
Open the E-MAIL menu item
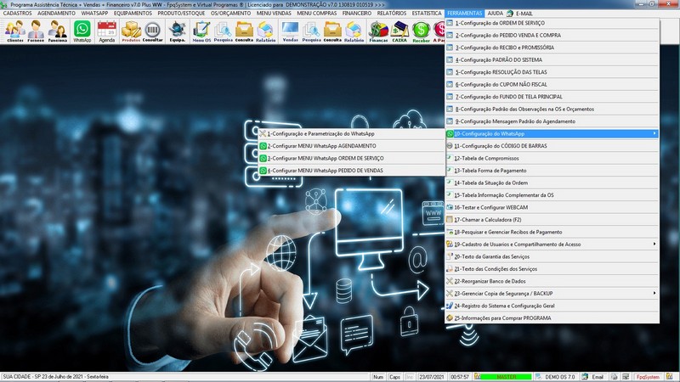coord(520,14)
